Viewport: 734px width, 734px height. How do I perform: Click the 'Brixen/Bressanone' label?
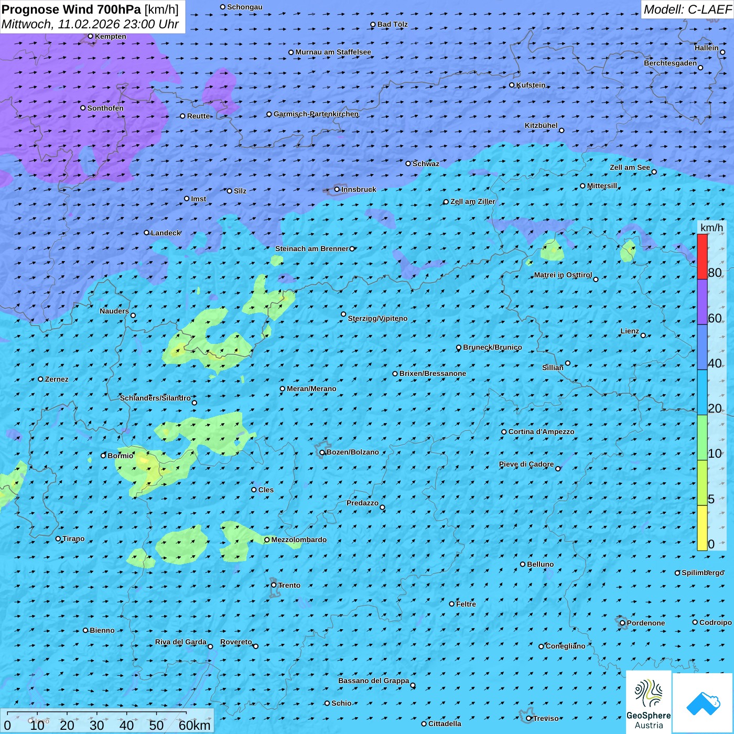(433, 373)
